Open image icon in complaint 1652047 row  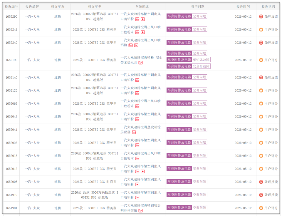point(137,119)
